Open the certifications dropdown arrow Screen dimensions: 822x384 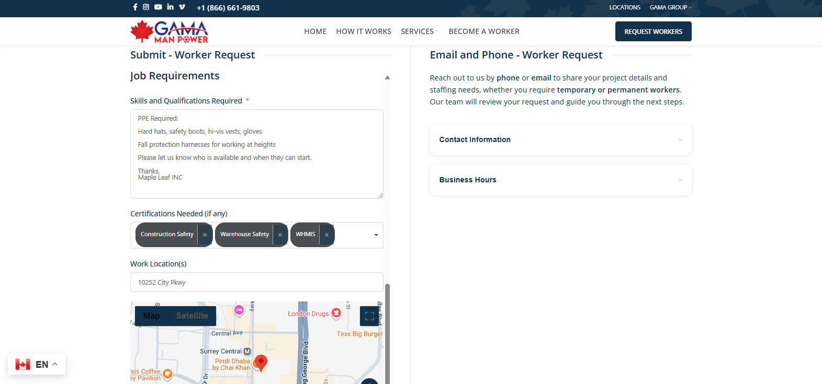click(376, 235)
